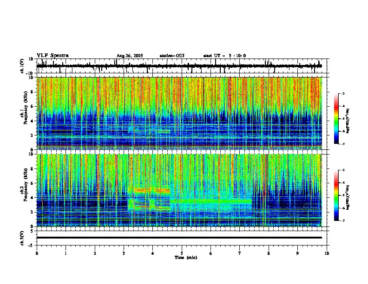The width and height of the screenshot is (368, 284).
Task: Click the "-3" label on ch.1 colorbar
Action: 343,94
